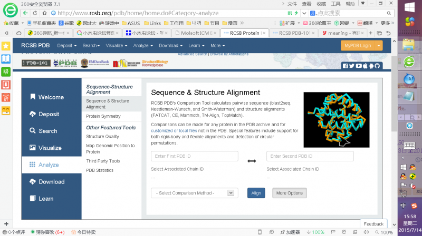Open Structural Biology Knowledgebase logo
Viewport: 422px width, 236px height.
tap(155, 63)
